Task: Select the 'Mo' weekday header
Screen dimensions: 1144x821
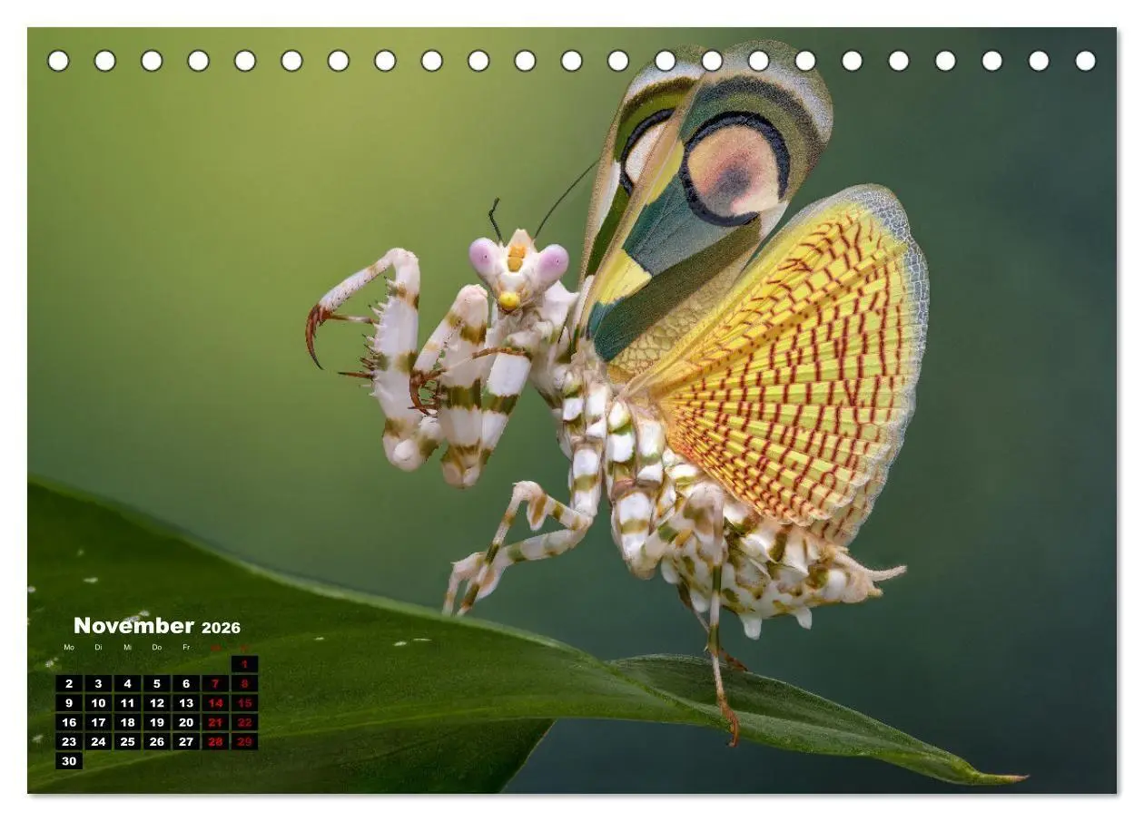Action: click(x=69, y=647)
